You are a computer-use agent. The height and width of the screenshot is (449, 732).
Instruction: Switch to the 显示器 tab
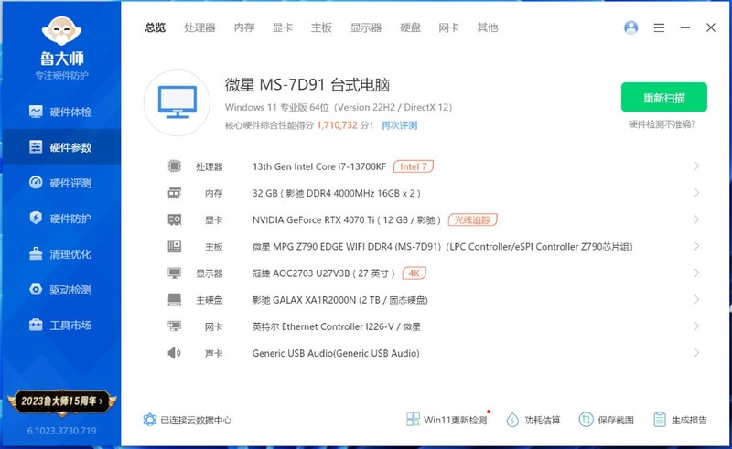pyautogui.click(x=366, y=27)
